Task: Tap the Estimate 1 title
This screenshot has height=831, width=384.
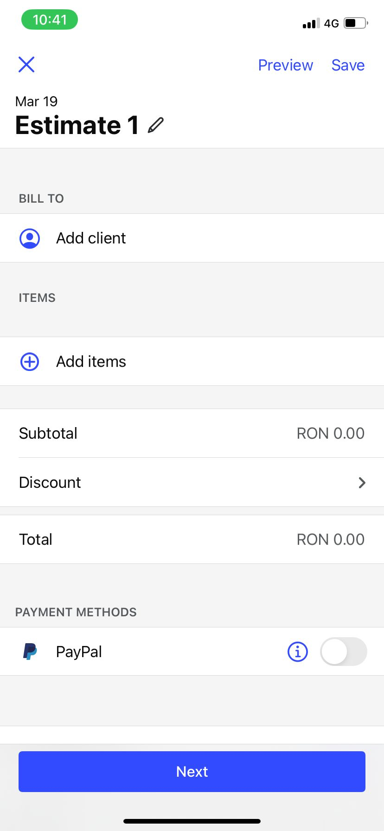Action: (x=77, y=125)
